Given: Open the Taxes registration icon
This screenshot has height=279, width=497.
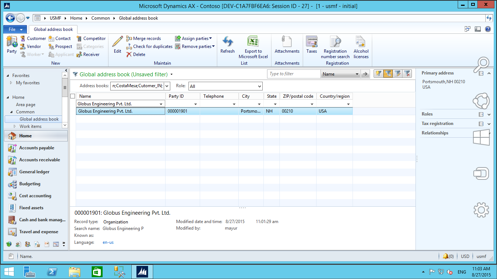Looking at the screenshot, I should click(x=311, y=45).
